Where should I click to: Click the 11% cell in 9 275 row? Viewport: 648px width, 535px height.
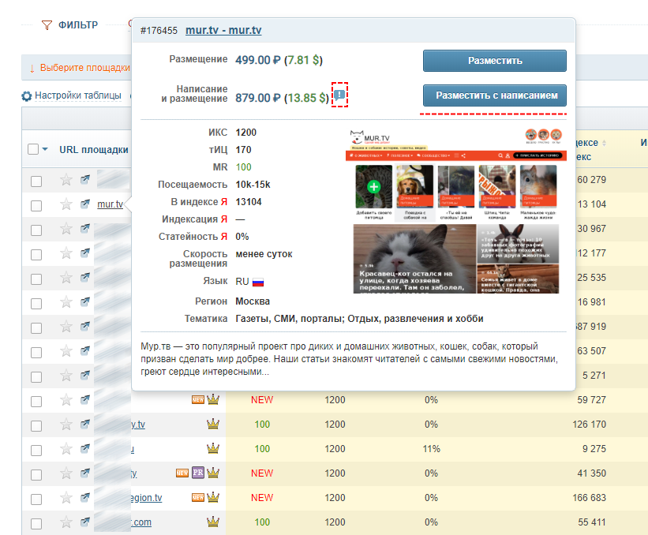coord(432,449)
